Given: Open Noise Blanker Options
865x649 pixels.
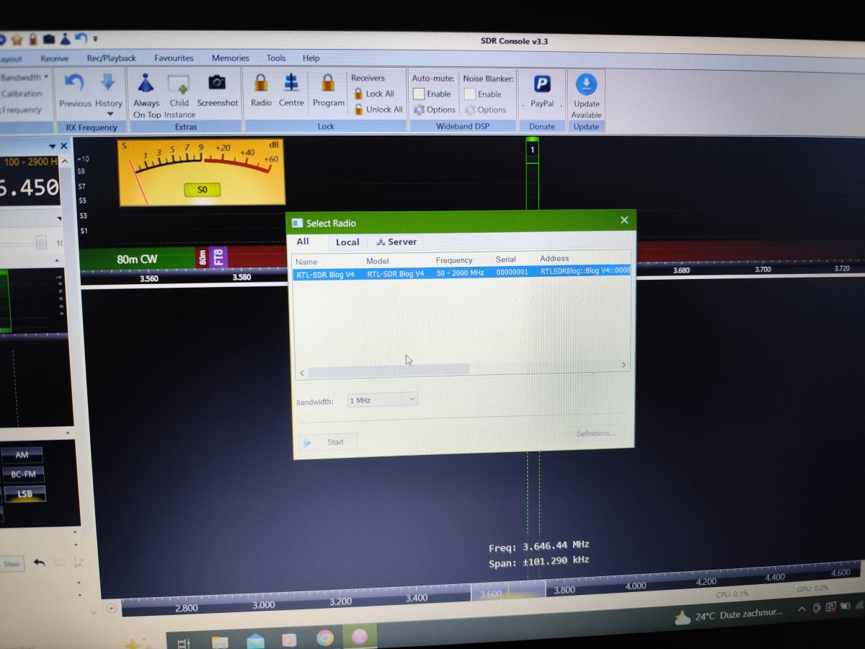Looking at the screenshot, I should (485, 110).
